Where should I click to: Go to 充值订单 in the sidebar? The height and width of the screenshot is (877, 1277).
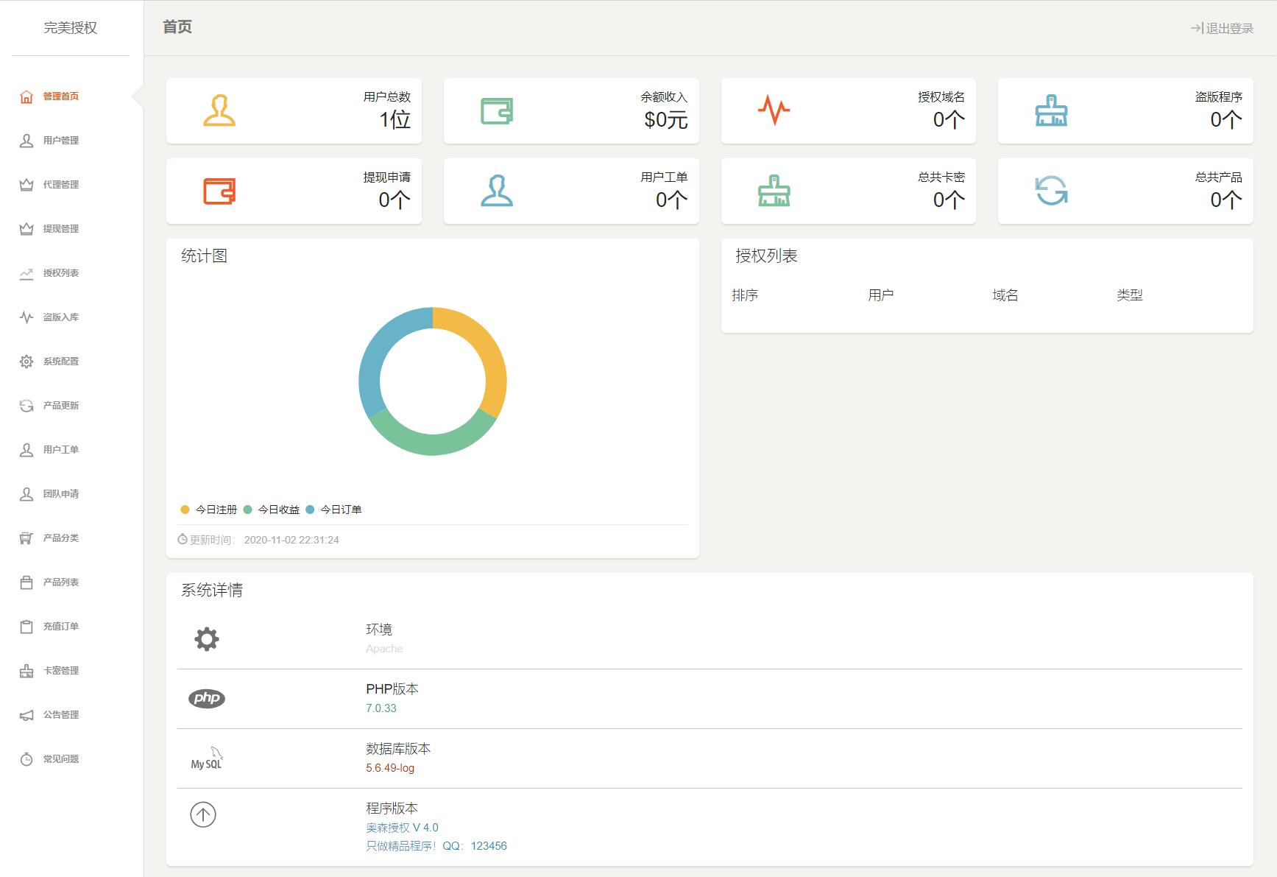(x=60, y=627)
